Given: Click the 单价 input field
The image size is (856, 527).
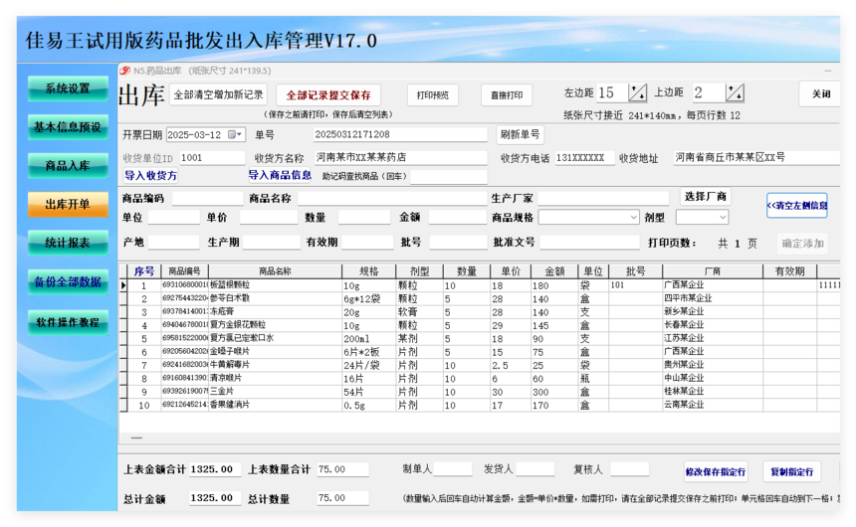Looking at the screenshot, I should pos(269,218).
